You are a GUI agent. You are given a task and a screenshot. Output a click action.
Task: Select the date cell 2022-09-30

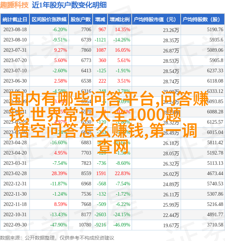pos(15,225)
